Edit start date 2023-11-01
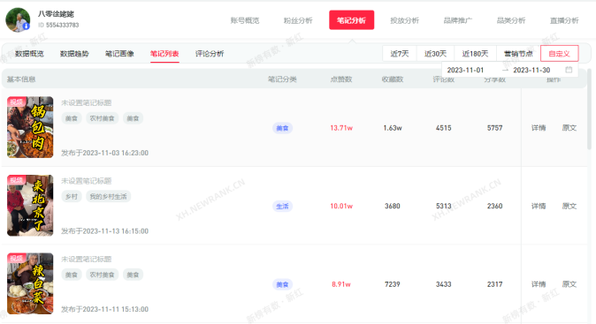 (x=465, y=71)
